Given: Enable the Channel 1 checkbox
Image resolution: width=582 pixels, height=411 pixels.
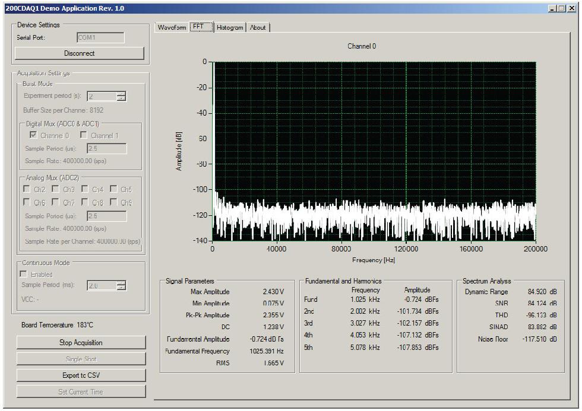Looking at the screenshot, I should (84, 136).
